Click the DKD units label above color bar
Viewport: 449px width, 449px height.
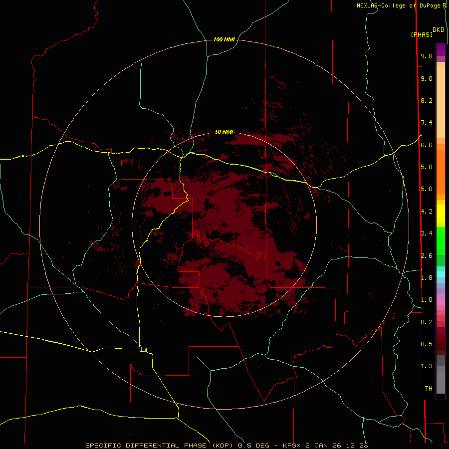click(439, 30)
